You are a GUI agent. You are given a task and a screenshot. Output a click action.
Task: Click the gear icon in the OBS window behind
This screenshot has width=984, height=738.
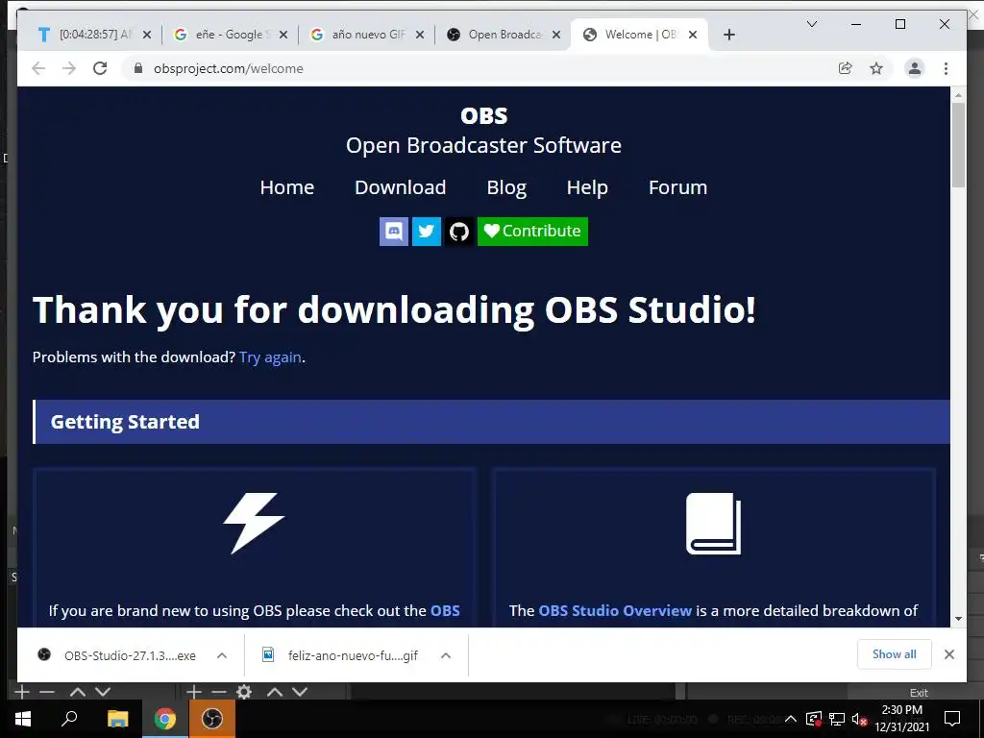243,692
